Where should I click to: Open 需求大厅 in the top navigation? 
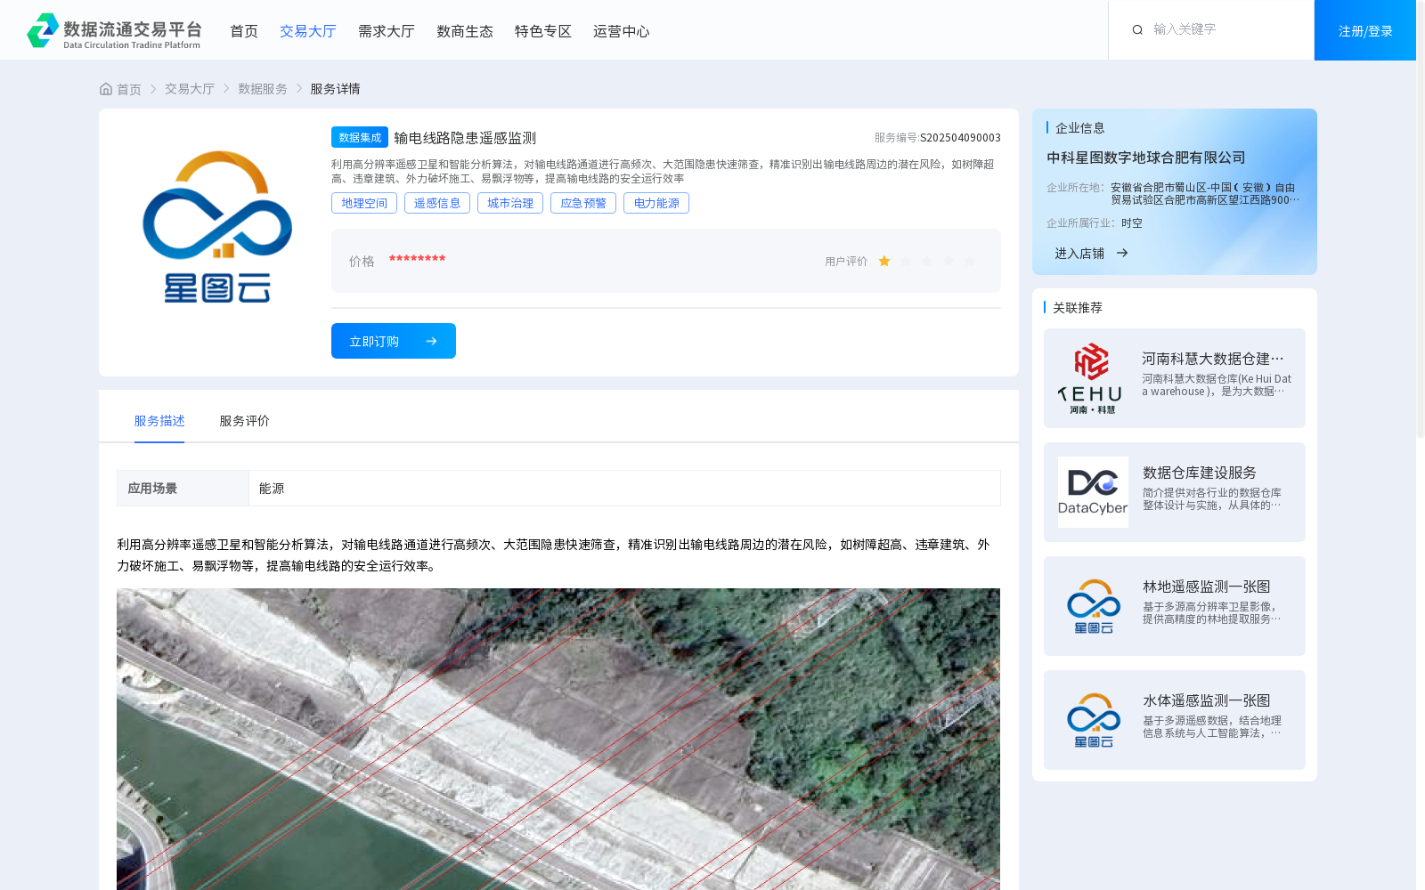pyautogui.click(x=387, y=31)
